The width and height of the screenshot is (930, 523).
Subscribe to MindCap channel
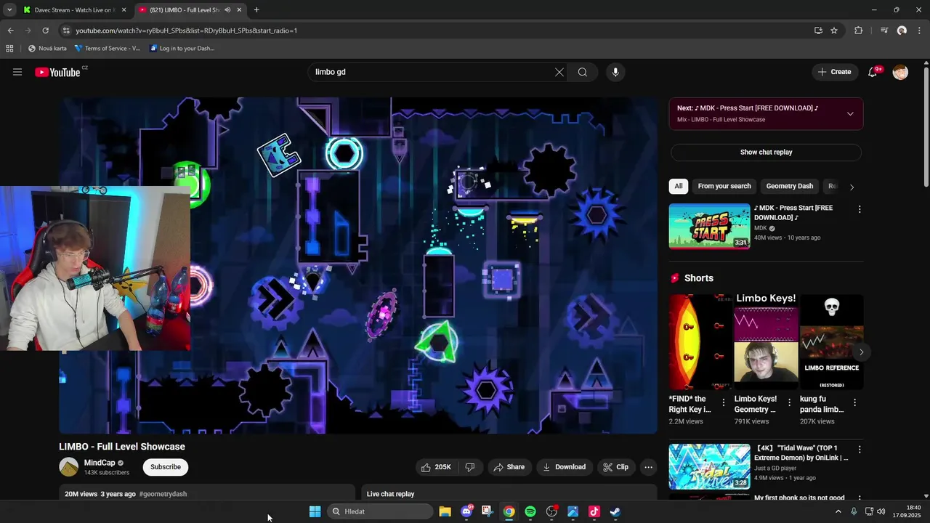tap(166, 467)
